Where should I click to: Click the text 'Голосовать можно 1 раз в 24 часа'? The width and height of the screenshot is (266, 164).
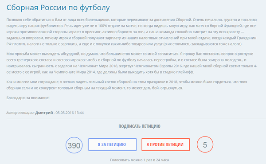tap(139, 160)
